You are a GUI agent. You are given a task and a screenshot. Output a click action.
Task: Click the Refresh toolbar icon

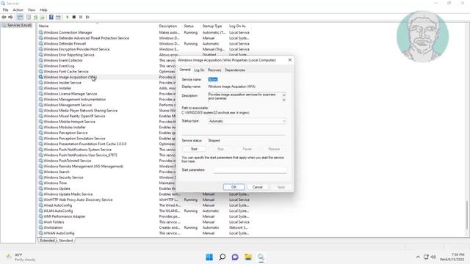click(36, 18)
